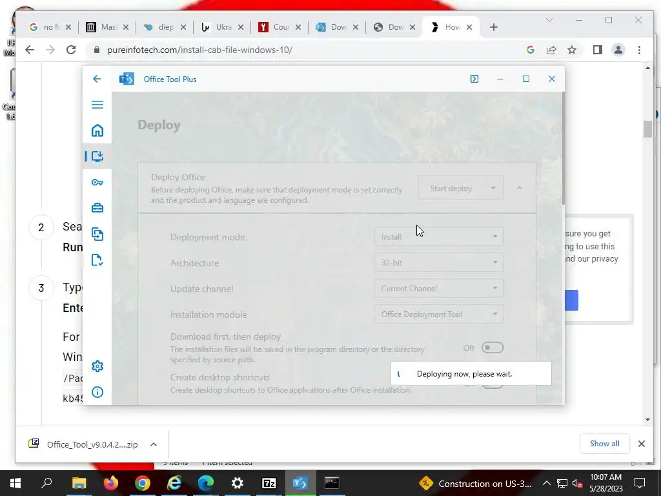661x496 pixels.
Task: Open File Explorer from the taskbar
Action: click(x=79, y=483)
